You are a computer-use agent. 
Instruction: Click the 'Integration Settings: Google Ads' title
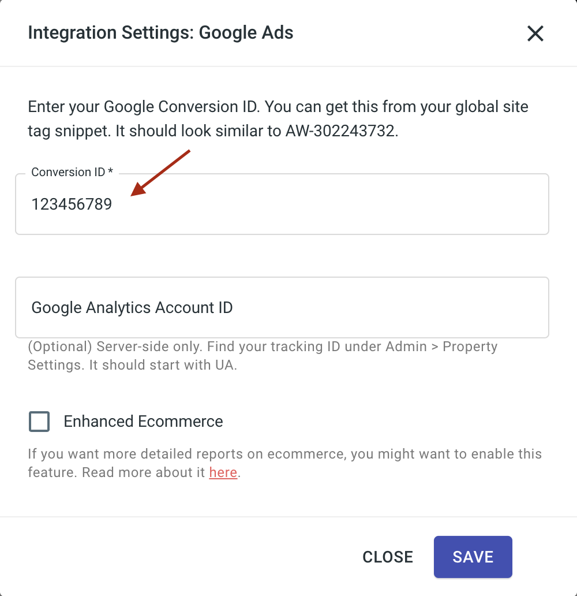tap(160, 32)
